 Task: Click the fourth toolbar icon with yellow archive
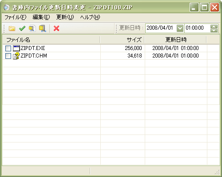(x=43, y=28)
